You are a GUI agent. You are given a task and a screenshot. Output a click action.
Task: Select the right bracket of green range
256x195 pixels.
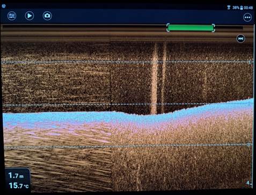214,28
